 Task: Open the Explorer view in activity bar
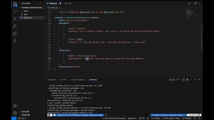[x=15, y=4]
